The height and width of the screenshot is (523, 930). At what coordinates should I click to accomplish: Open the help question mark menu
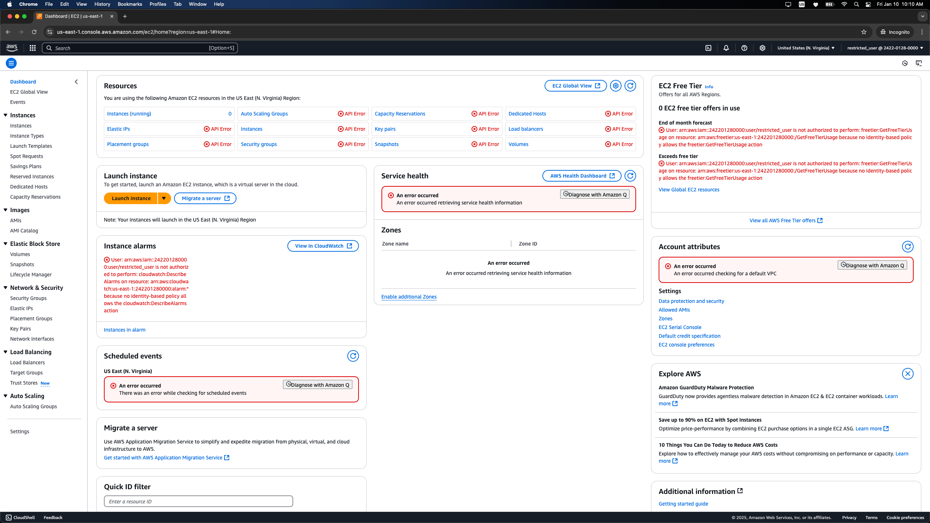(x=744, y=48)
